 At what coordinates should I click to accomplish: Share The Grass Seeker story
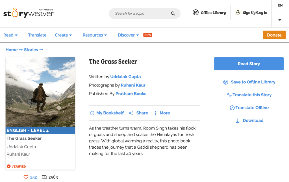[138, 113]
